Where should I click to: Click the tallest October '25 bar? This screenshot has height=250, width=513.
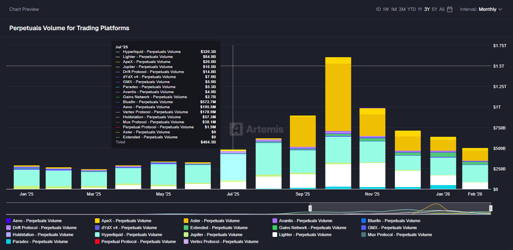click(x=338, y=97)
